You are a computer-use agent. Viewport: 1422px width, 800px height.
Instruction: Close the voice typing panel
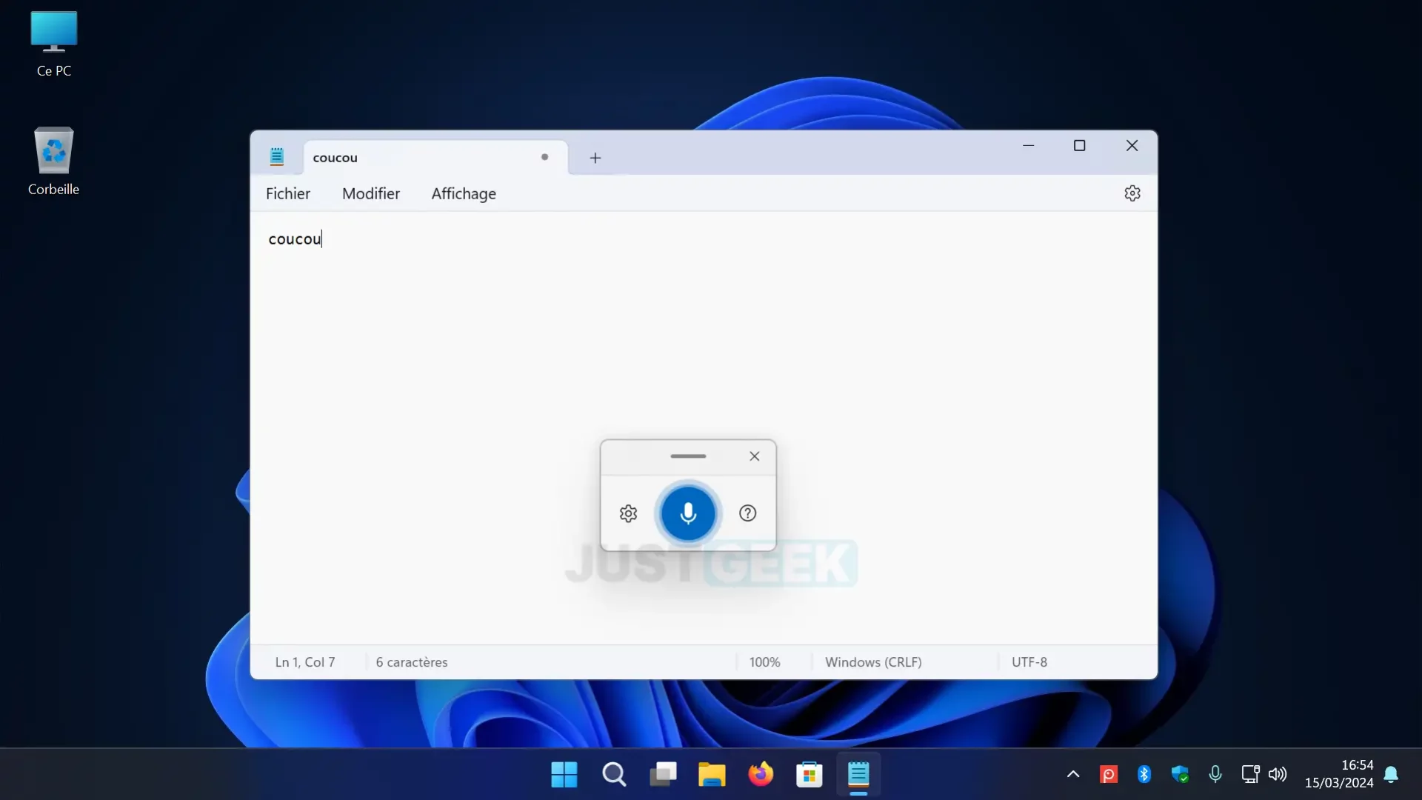click(x=754, y=456)
